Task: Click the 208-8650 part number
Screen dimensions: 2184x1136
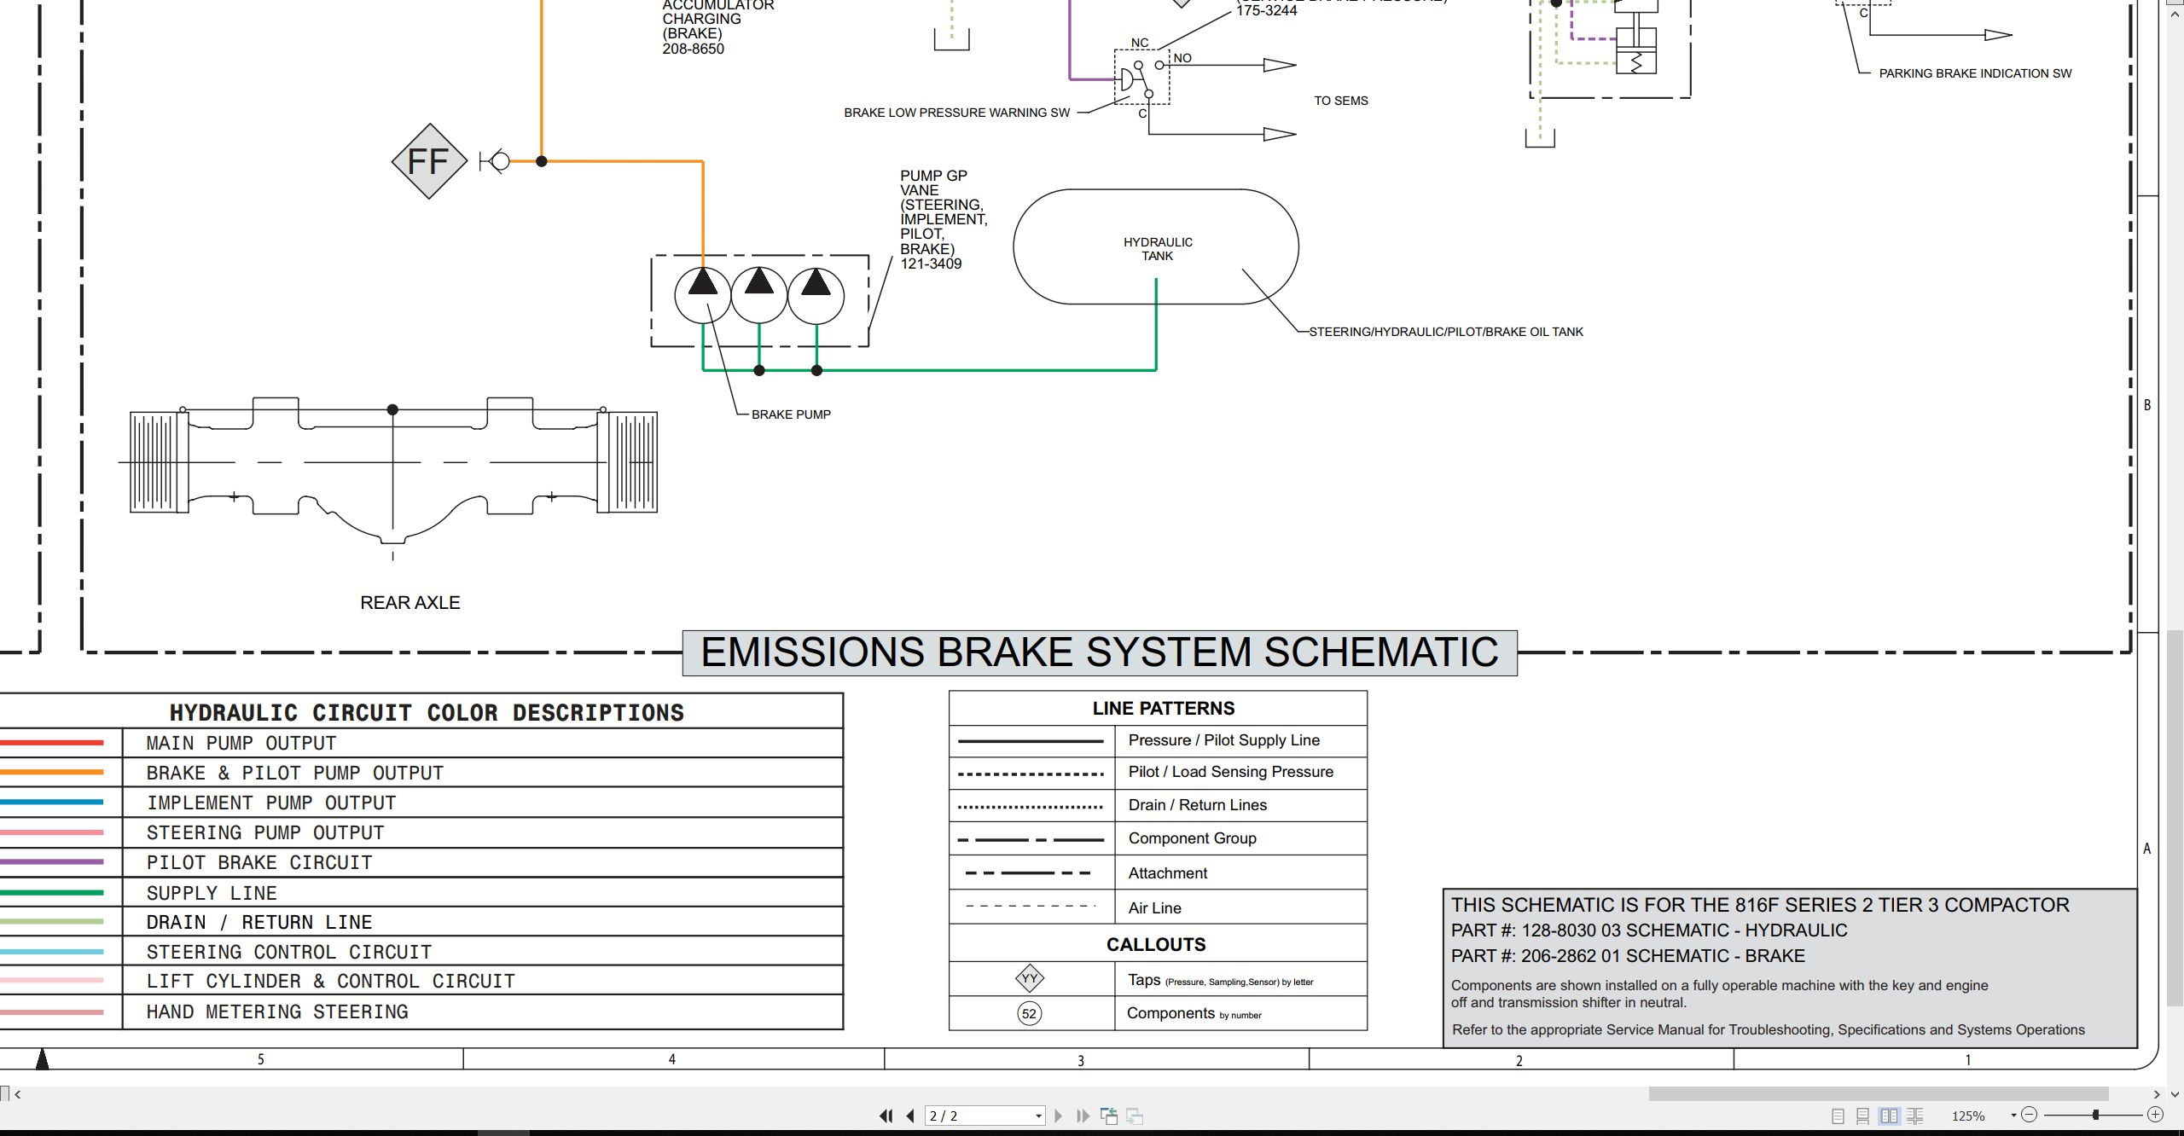Action: point(693,49)
